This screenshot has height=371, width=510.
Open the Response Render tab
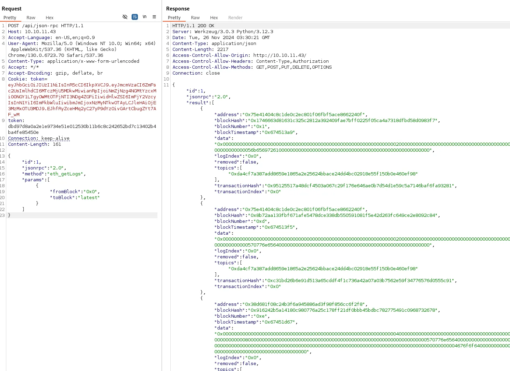(235, 17)
